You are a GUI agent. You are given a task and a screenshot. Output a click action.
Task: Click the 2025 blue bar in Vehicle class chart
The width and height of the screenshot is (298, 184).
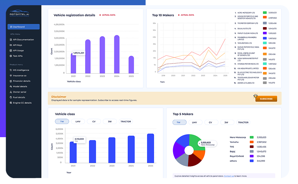(150, 148)
